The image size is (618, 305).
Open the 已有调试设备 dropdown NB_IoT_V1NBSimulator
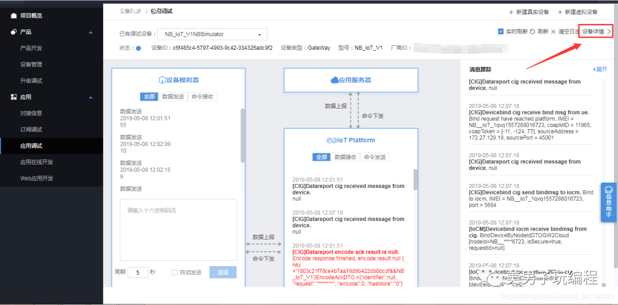[212, 34]
